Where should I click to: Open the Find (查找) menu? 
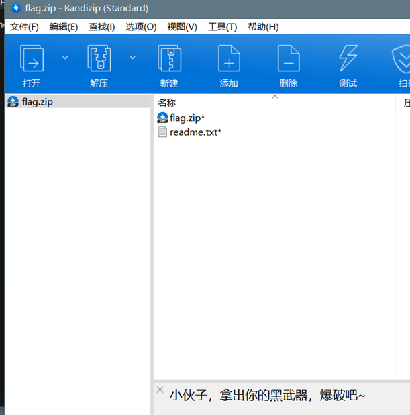click(x=101, y=27)
